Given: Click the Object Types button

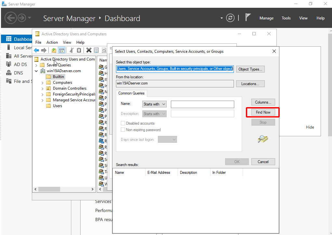Looking at the screenshot, I should coord(250,69).
